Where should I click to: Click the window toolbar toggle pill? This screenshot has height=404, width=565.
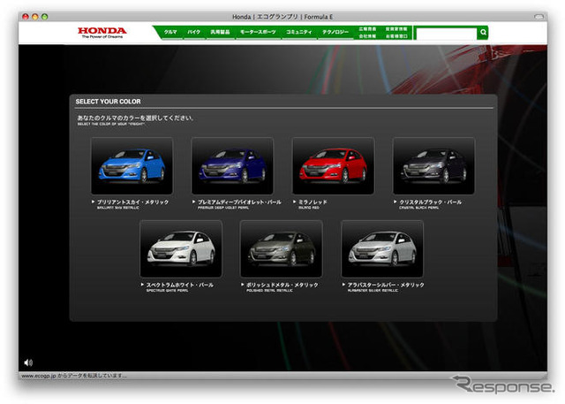[539, 17]
